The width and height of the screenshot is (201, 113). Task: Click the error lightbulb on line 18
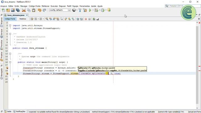pyautogui.click(x=7, y=68)
